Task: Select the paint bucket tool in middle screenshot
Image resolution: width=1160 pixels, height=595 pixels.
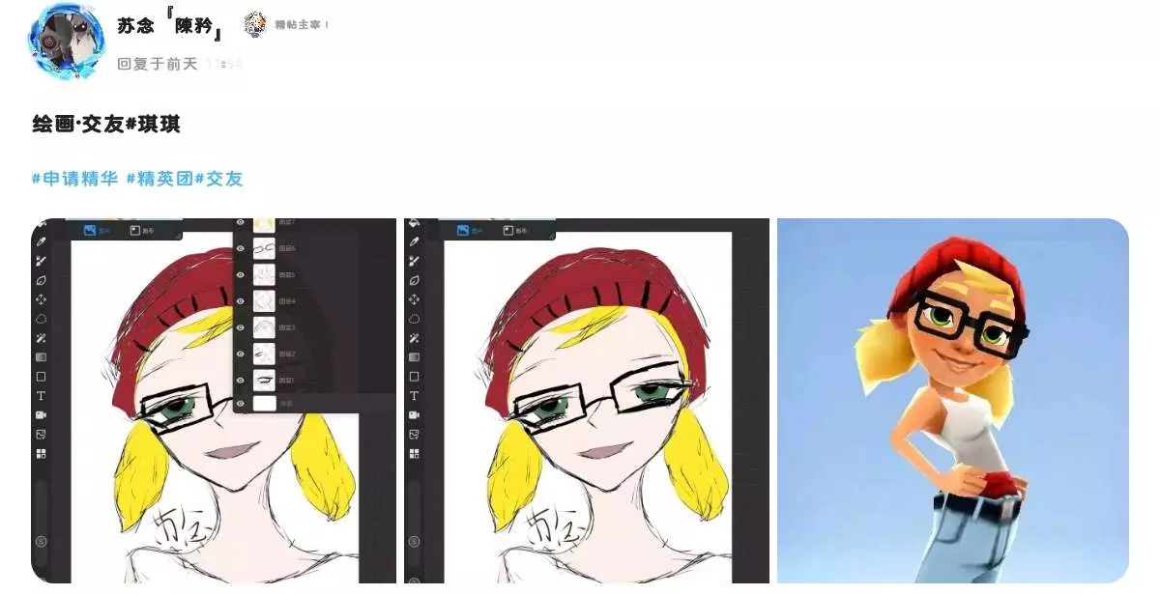Action: tap(415, 224)
